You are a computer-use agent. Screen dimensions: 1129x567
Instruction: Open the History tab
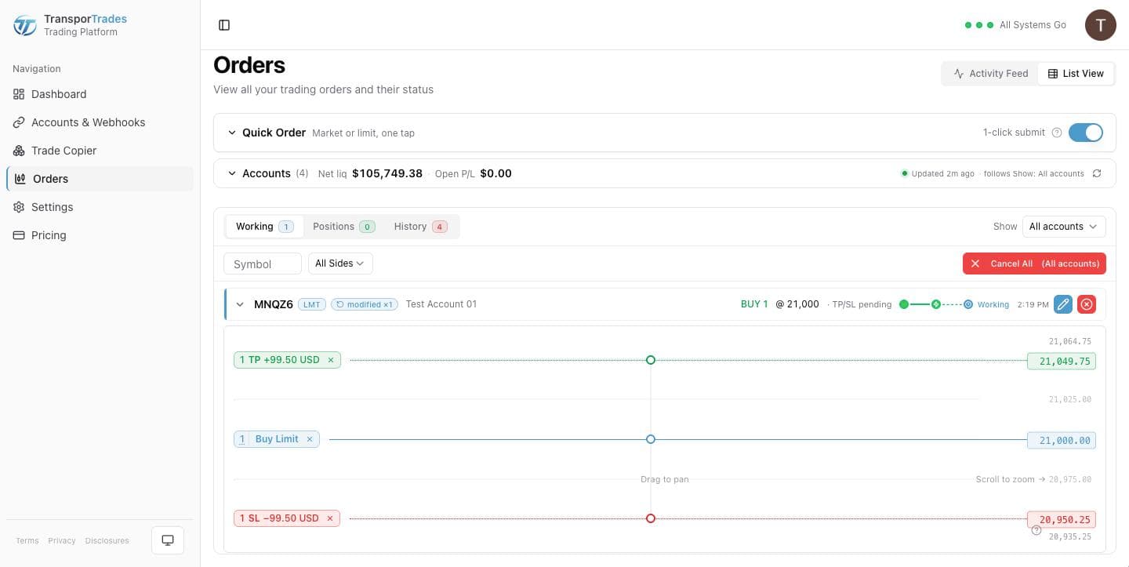point(420,227)
